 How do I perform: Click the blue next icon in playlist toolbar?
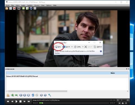29,95
